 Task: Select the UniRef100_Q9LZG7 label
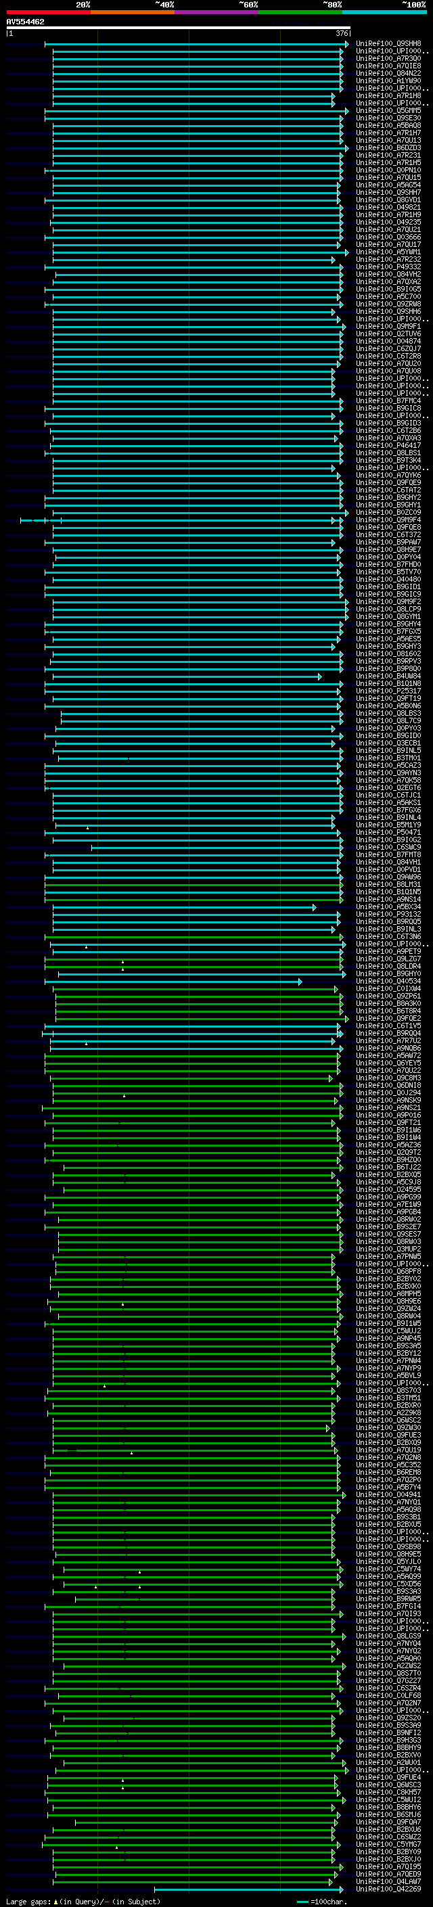click(x=388, y=959)
